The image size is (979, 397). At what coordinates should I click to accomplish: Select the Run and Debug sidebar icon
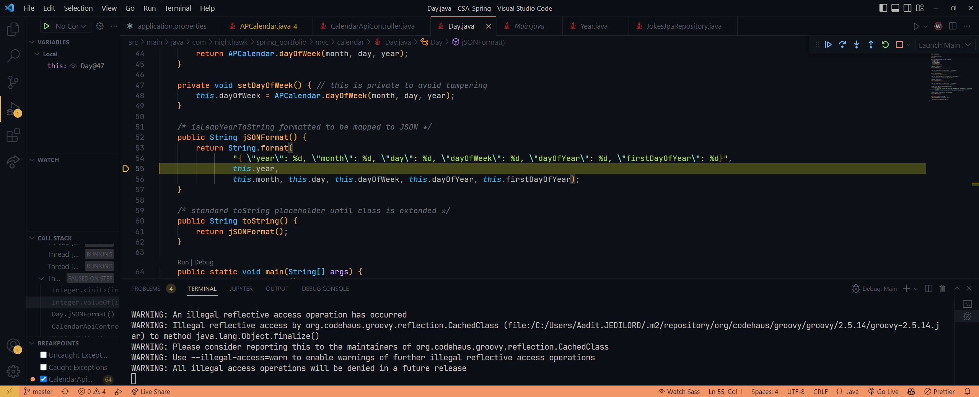coord(13,109)
